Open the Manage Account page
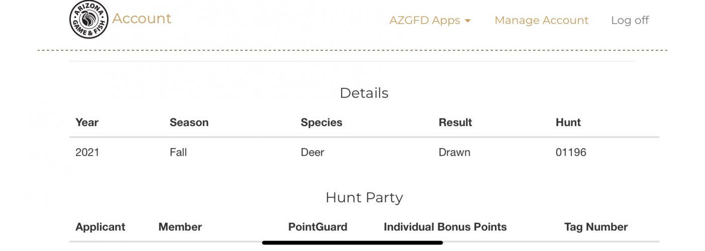The width and height of the screenshot is (705, 251). pyautogui.click(x=541, y=21)
